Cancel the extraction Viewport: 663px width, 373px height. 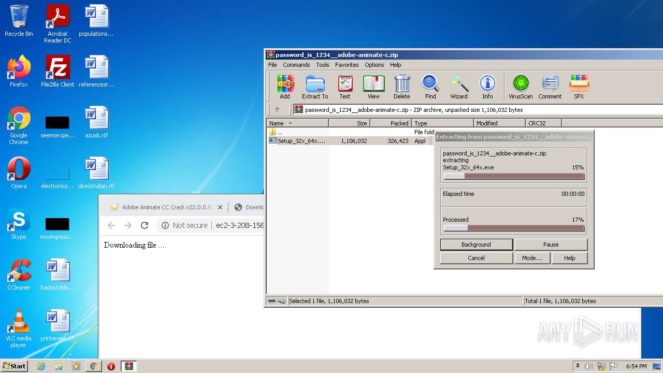pos(476,258)
